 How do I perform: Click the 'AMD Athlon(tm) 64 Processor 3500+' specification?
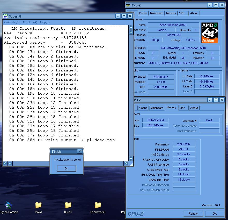(x=183, y=48)
